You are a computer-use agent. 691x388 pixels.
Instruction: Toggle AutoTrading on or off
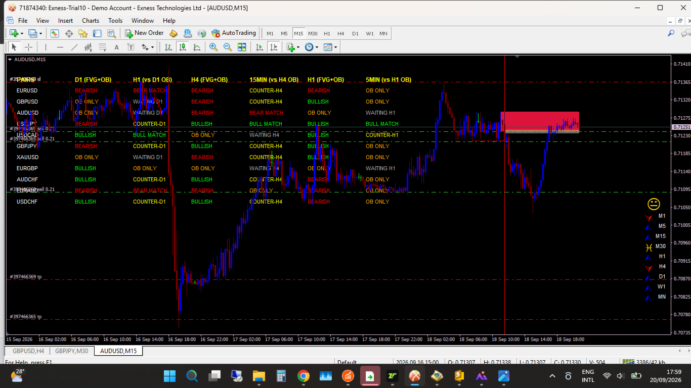234,33
